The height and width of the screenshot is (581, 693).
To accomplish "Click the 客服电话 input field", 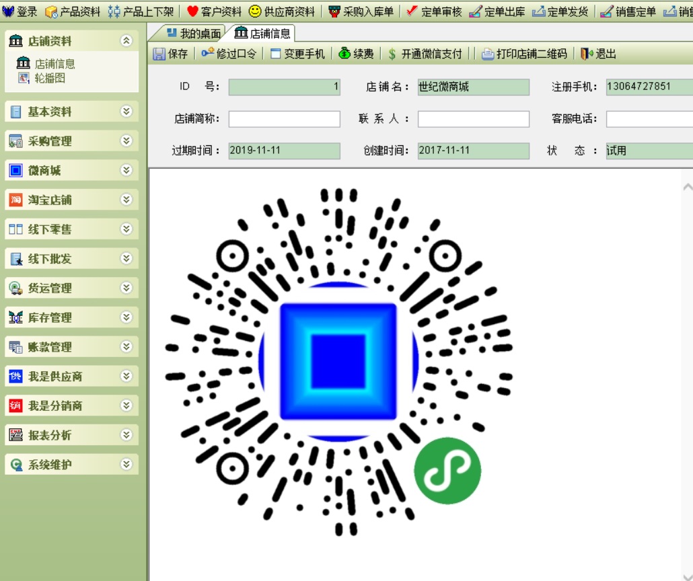I will tap(649, 119).
